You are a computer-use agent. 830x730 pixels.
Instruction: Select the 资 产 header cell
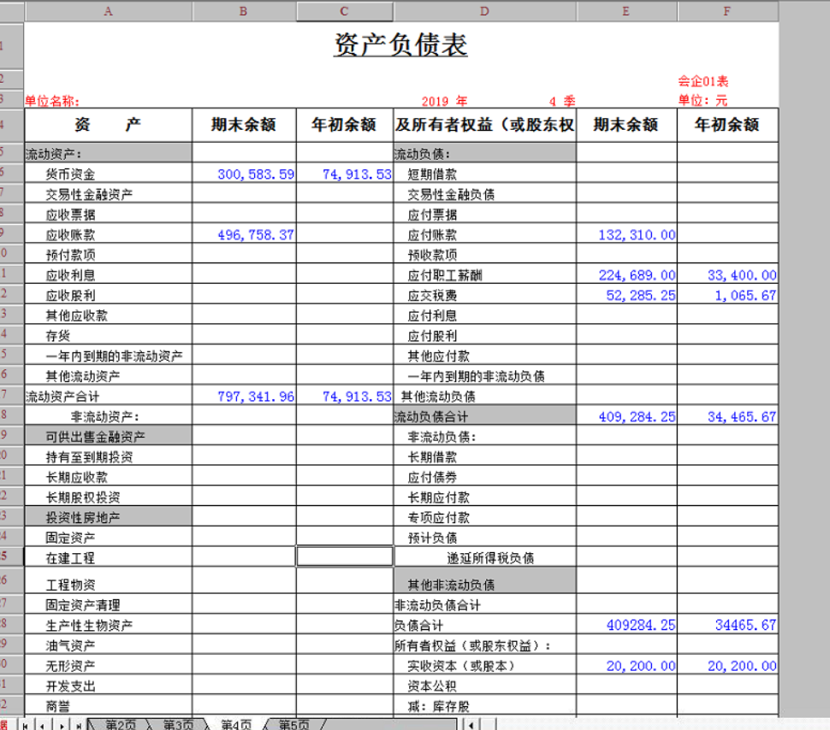pos(108,125)
